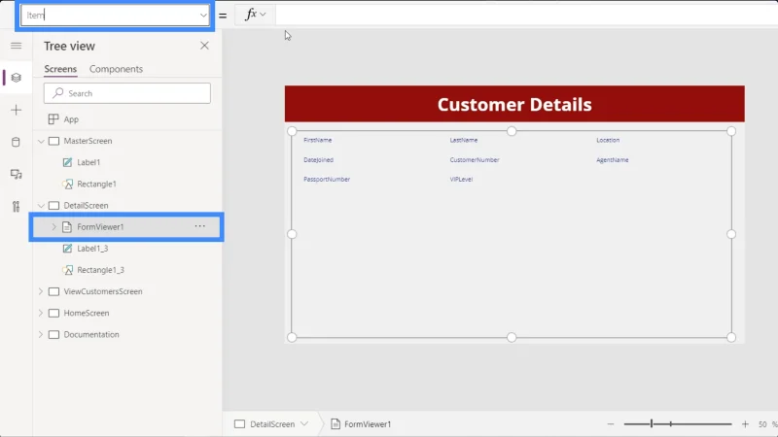Switch to the Screens tab
This screenshot has height=437, width=778.
60,69
